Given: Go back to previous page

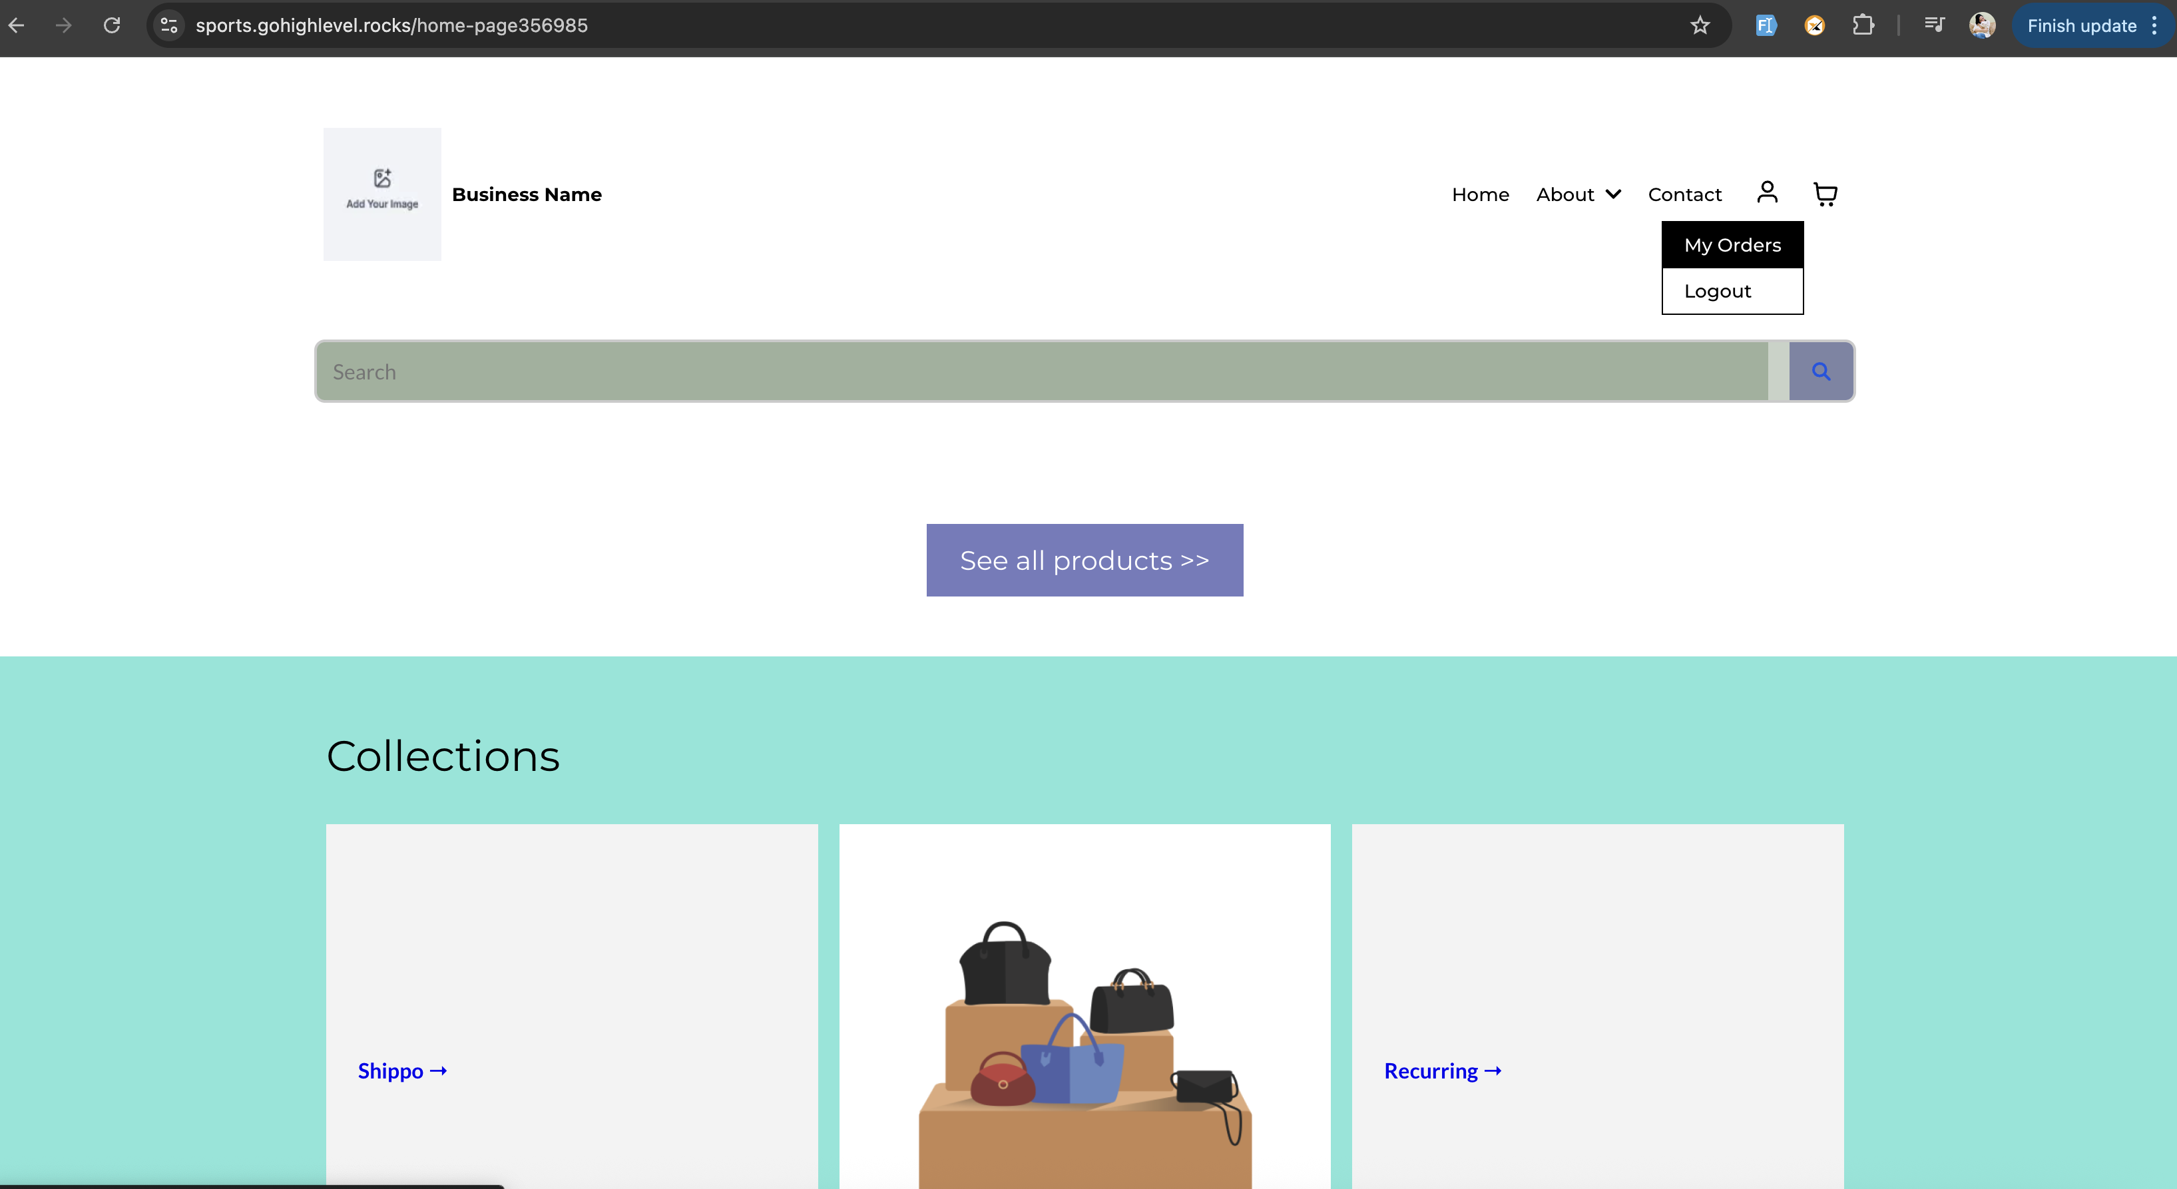Looking at the screenshot, I should click(17, 25).
